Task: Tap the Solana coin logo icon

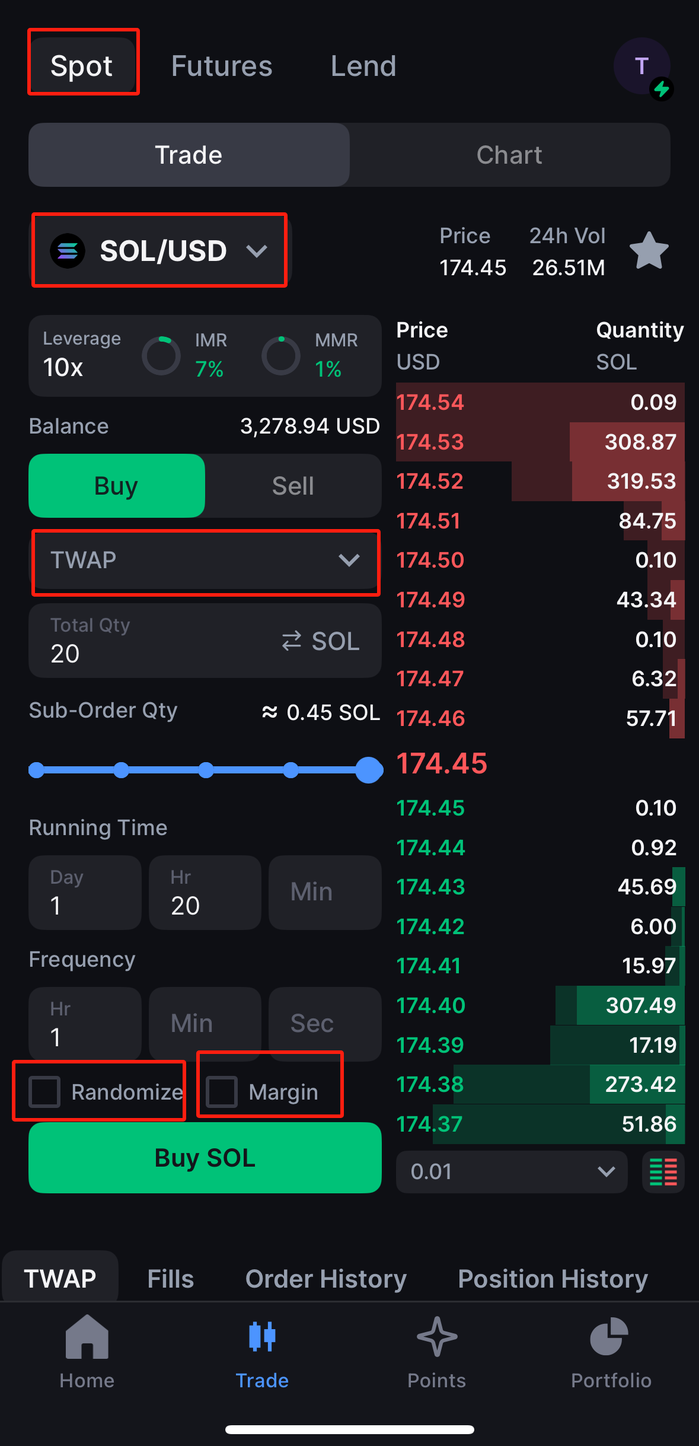Action: click(x=68, y=251)
